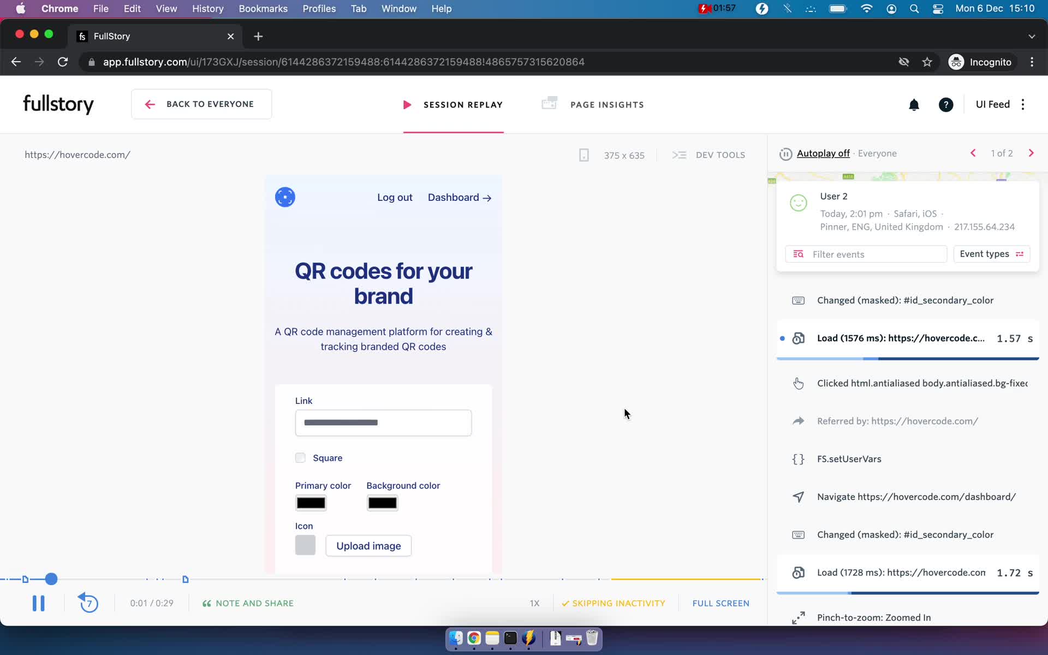Click the three-dot overflow menu icon
The image size is (1048, 655).
(1023, 104)
